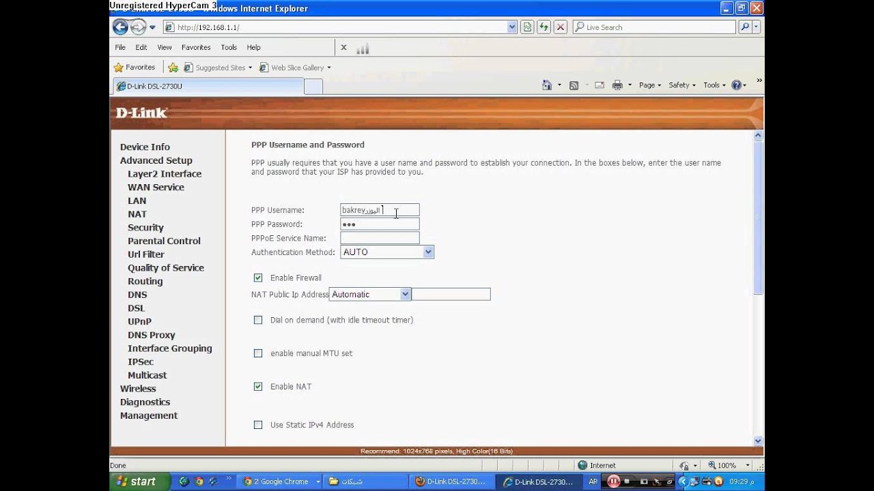Open the Management section in sidebar
The image size is (874, 491).
tap(149, 415)
